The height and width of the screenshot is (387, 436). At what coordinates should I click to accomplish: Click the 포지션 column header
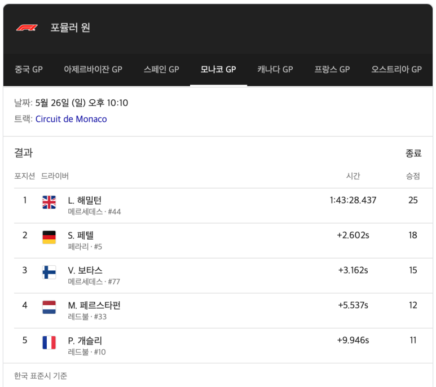(x=24, y=176)
